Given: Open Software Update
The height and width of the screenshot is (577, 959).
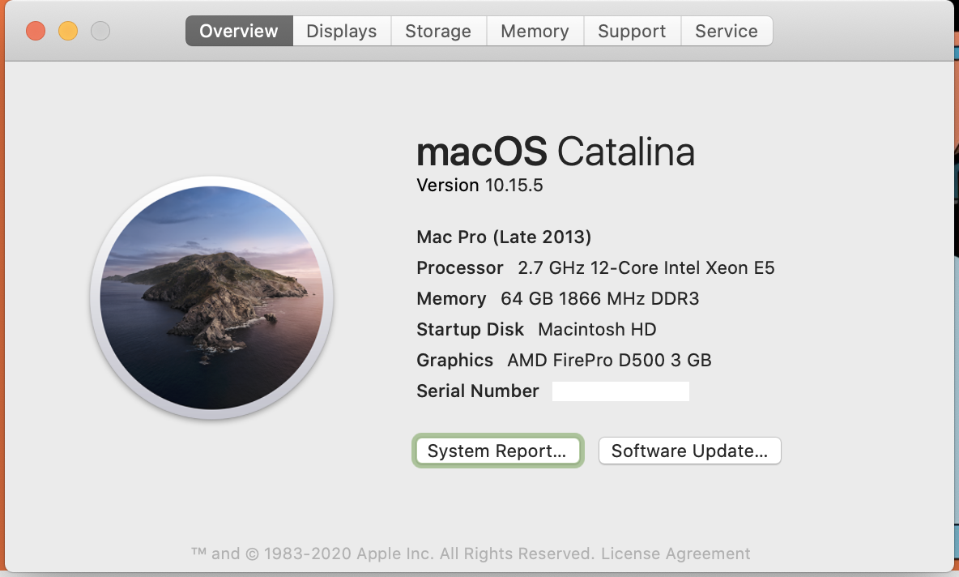Looking at the screenshot, I should 689,451.
